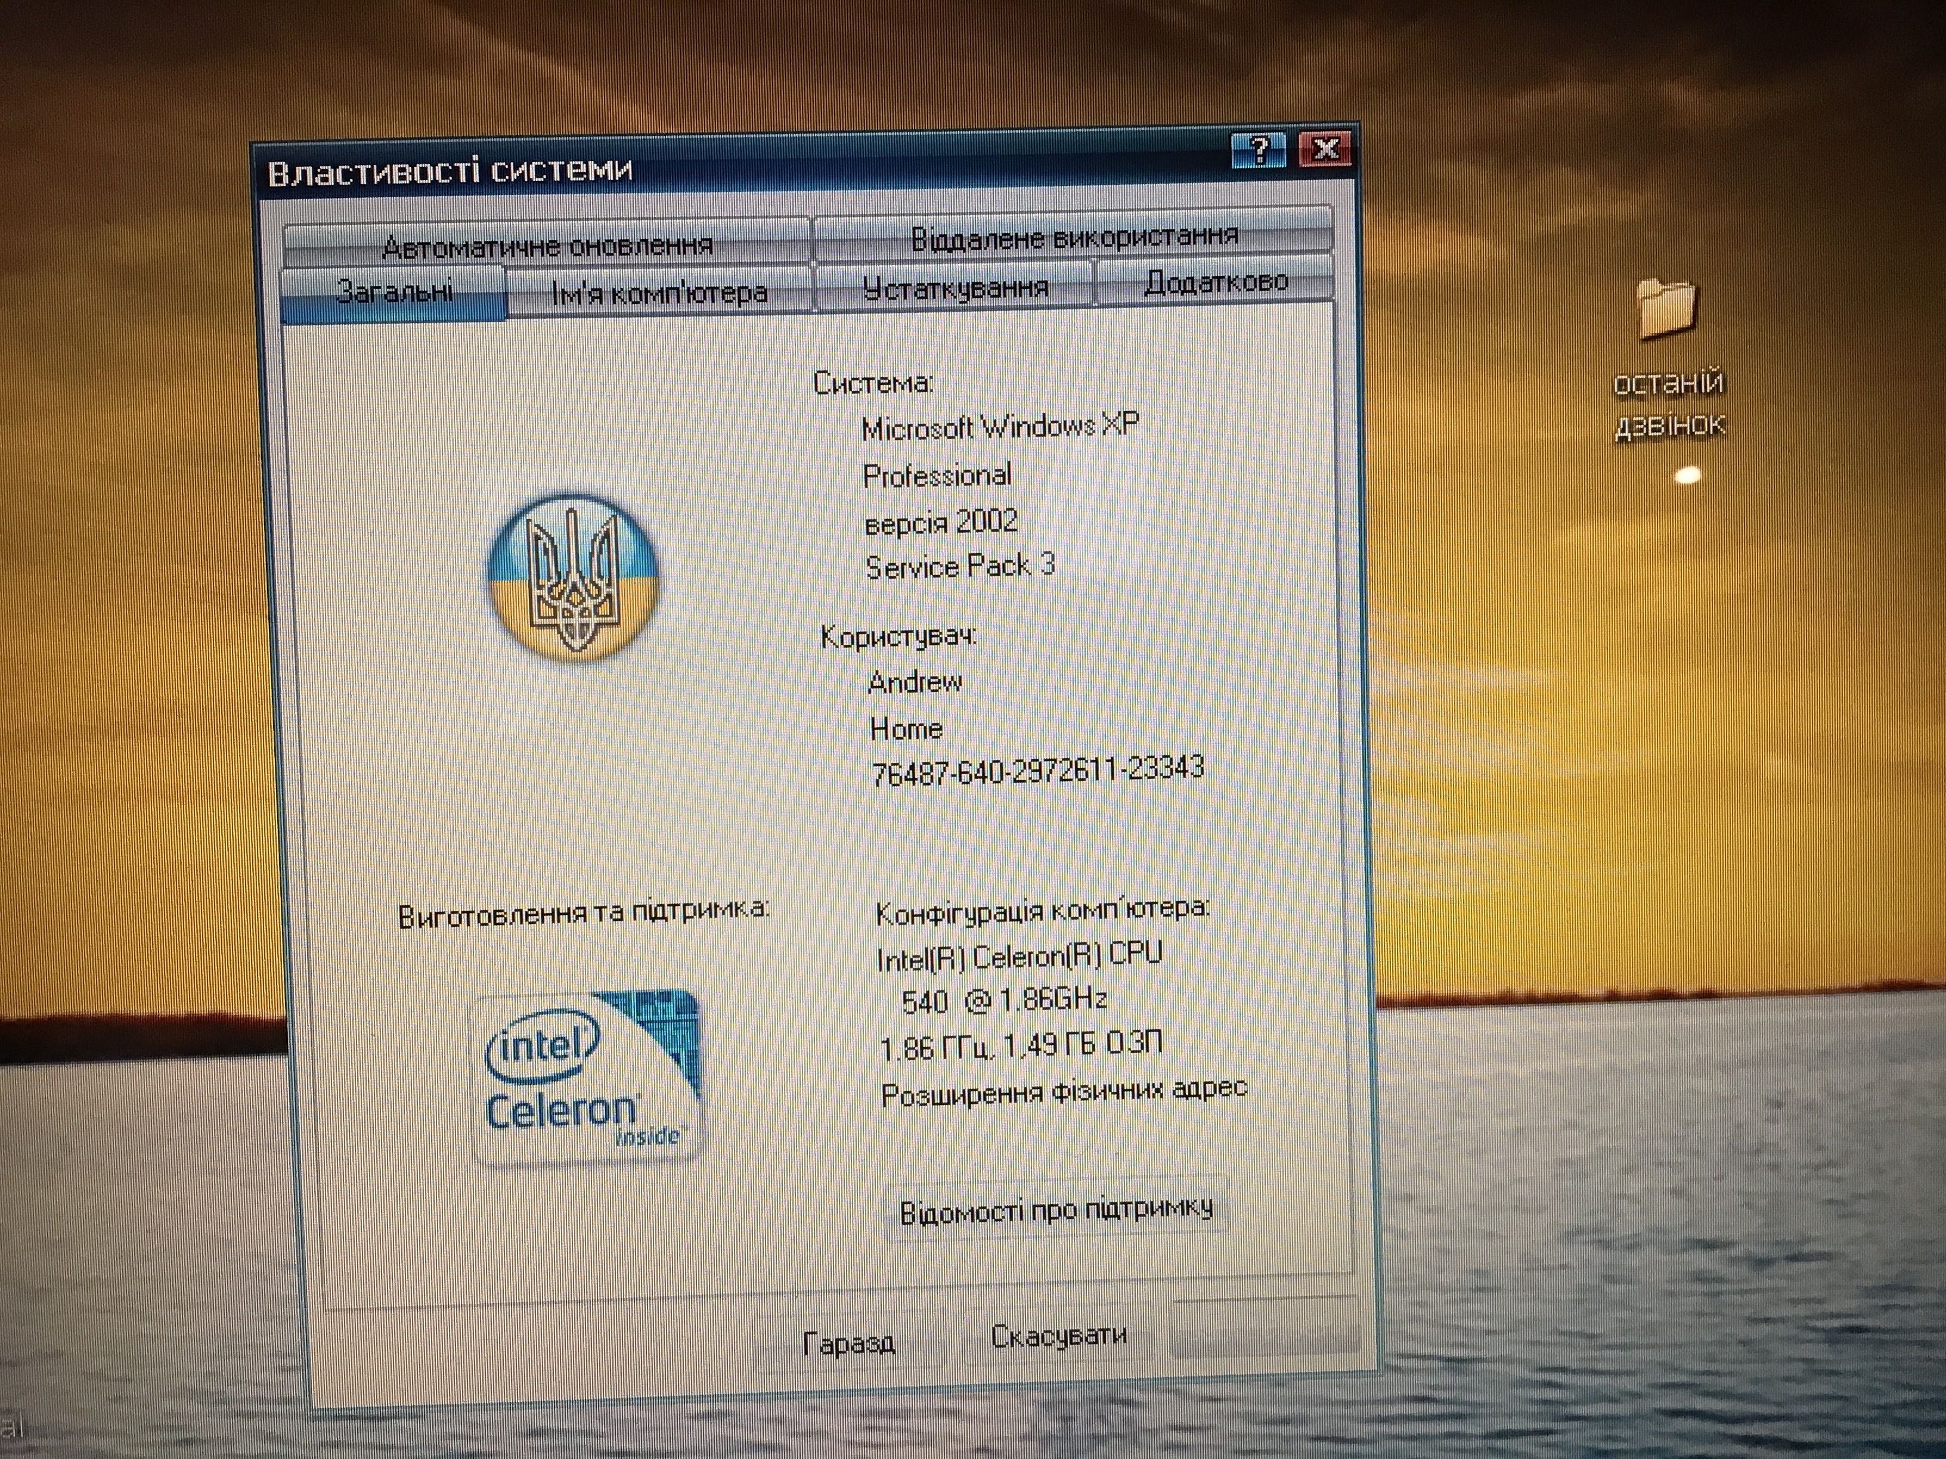This screenshot has width=1946, height=1459.
Task: Click the Professional edition text
Action: click(937, 475)
